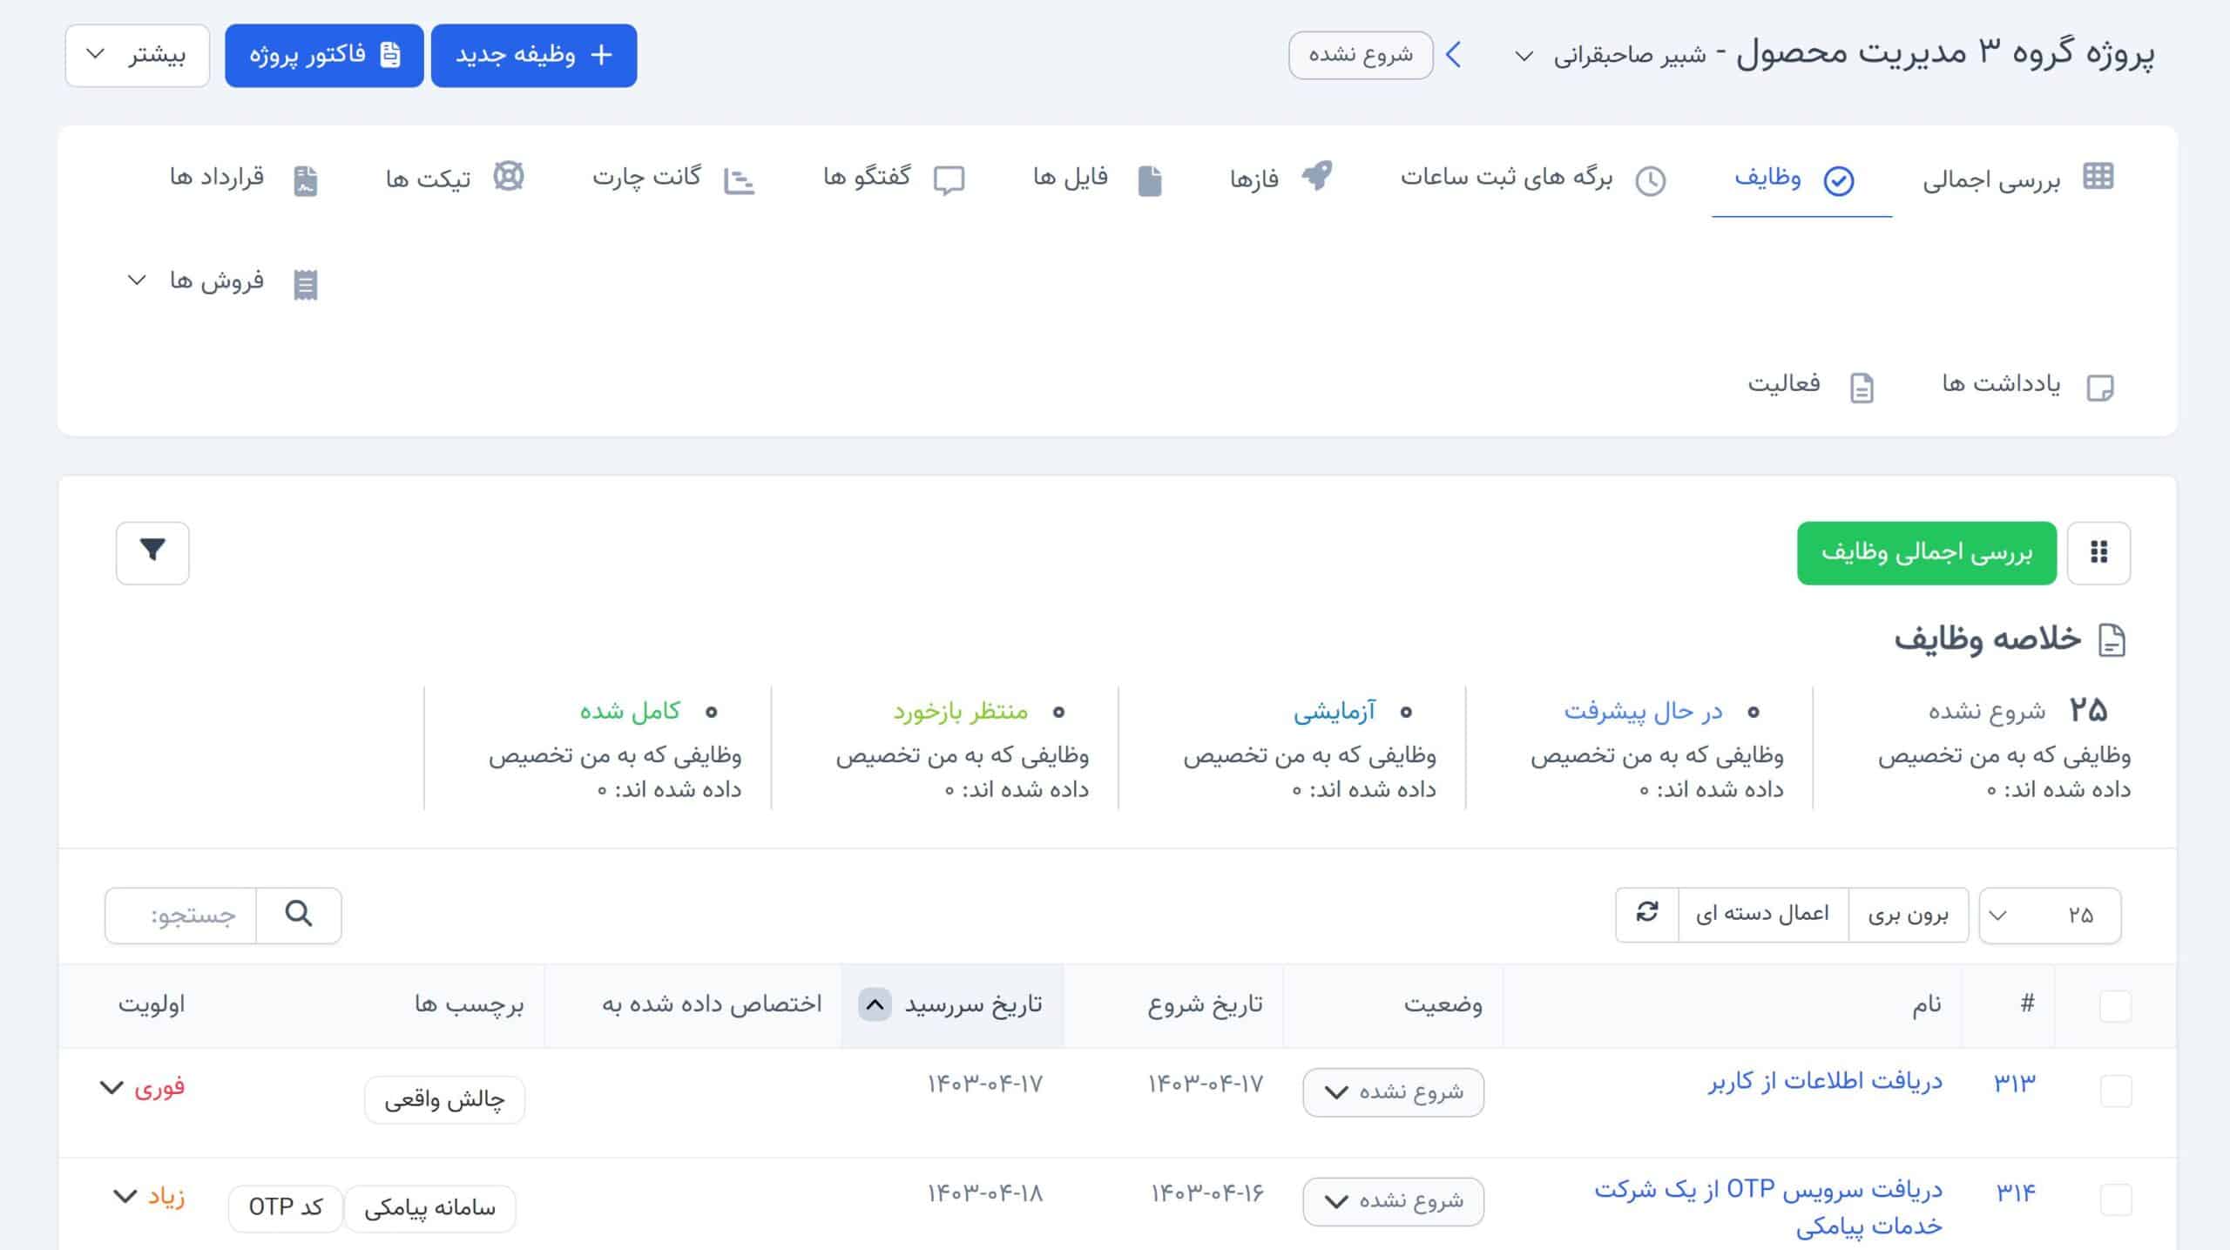This screenshot has height=1250, width=2230.
Task: Open the grid view switcher icon
Action: [2098, 552]
